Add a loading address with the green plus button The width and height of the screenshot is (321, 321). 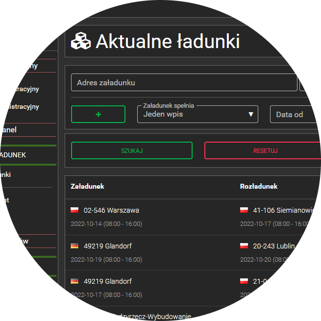point(99,114)
